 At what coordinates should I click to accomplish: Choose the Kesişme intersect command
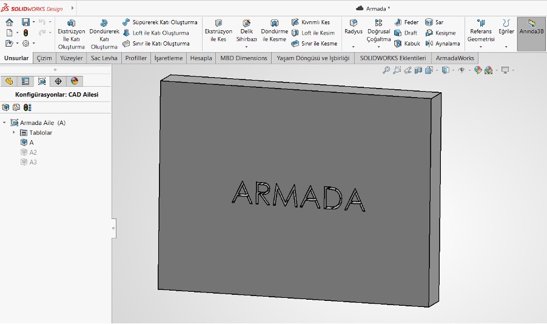(x=440, y=33)
